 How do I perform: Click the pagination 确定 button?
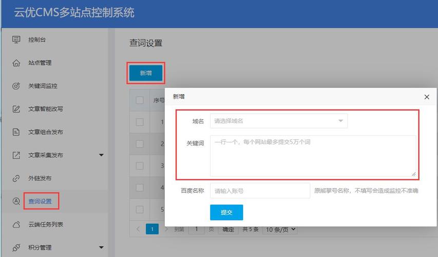tap(228, 230)
